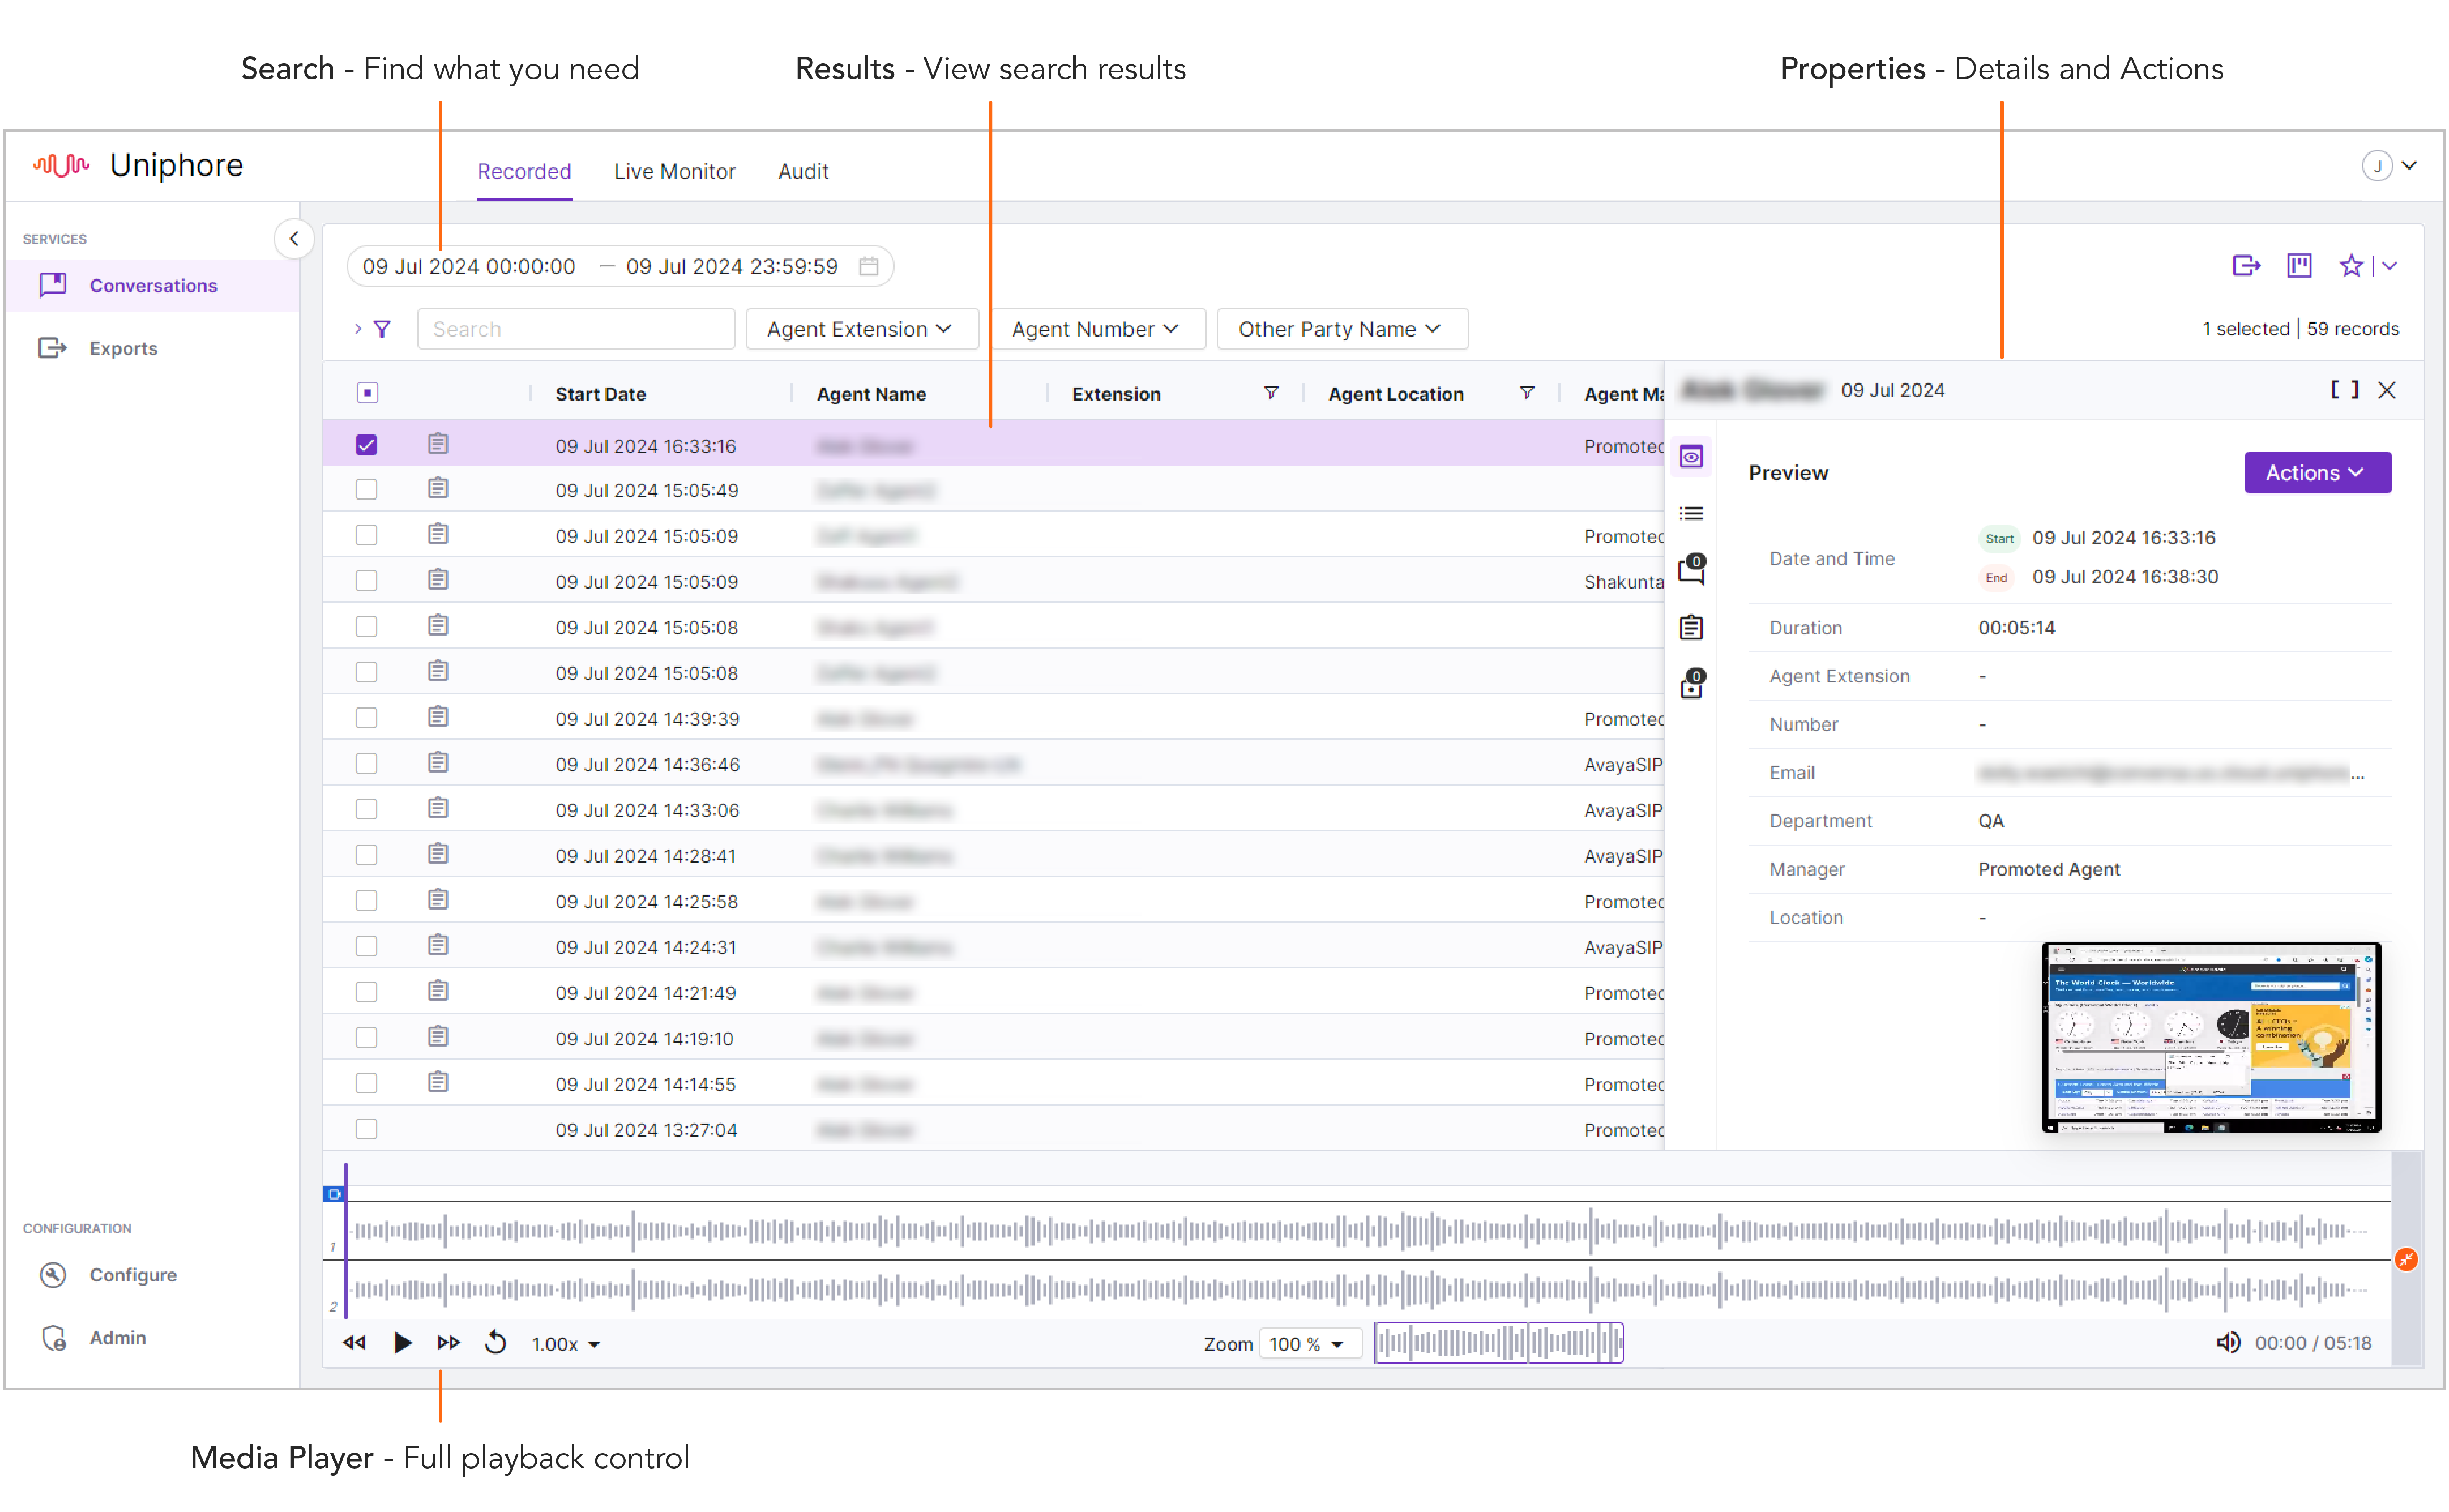Check the 09 Jul 2024 14:39:39 row
2449x1512 pixels.
coord(367,718)
